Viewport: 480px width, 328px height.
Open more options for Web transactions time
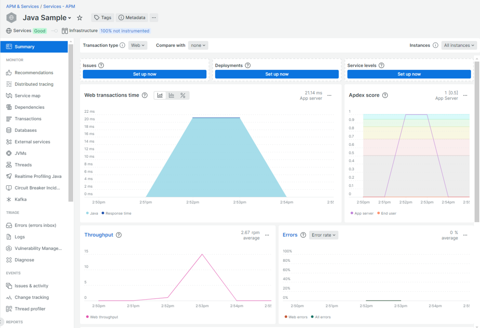coord(330,95)
